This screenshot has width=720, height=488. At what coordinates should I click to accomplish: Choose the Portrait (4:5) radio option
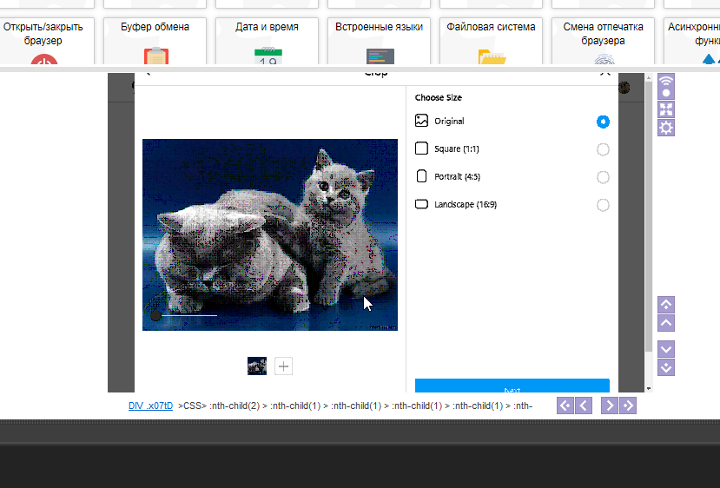coord(603,177)
